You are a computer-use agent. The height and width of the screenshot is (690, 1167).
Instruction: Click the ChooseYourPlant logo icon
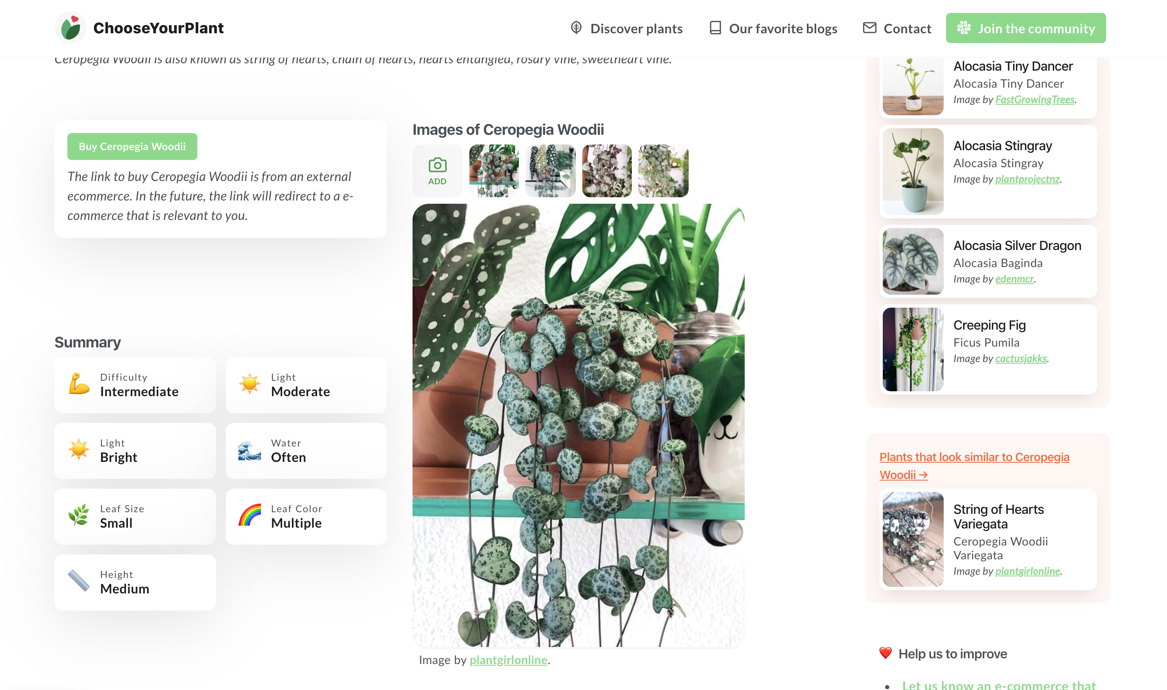click(x=71, y=28)
